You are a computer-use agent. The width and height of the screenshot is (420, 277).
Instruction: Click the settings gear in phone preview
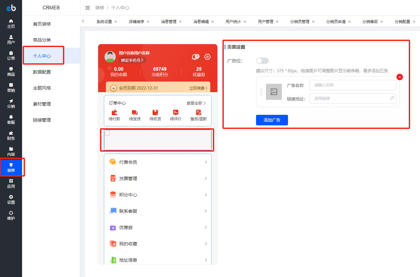(x=207, y=57)
